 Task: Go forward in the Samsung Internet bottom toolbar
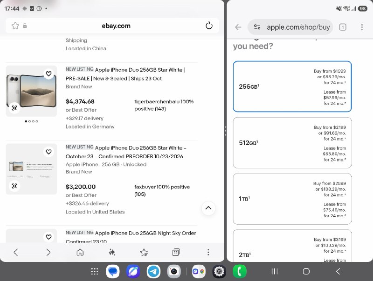(48, 252)
